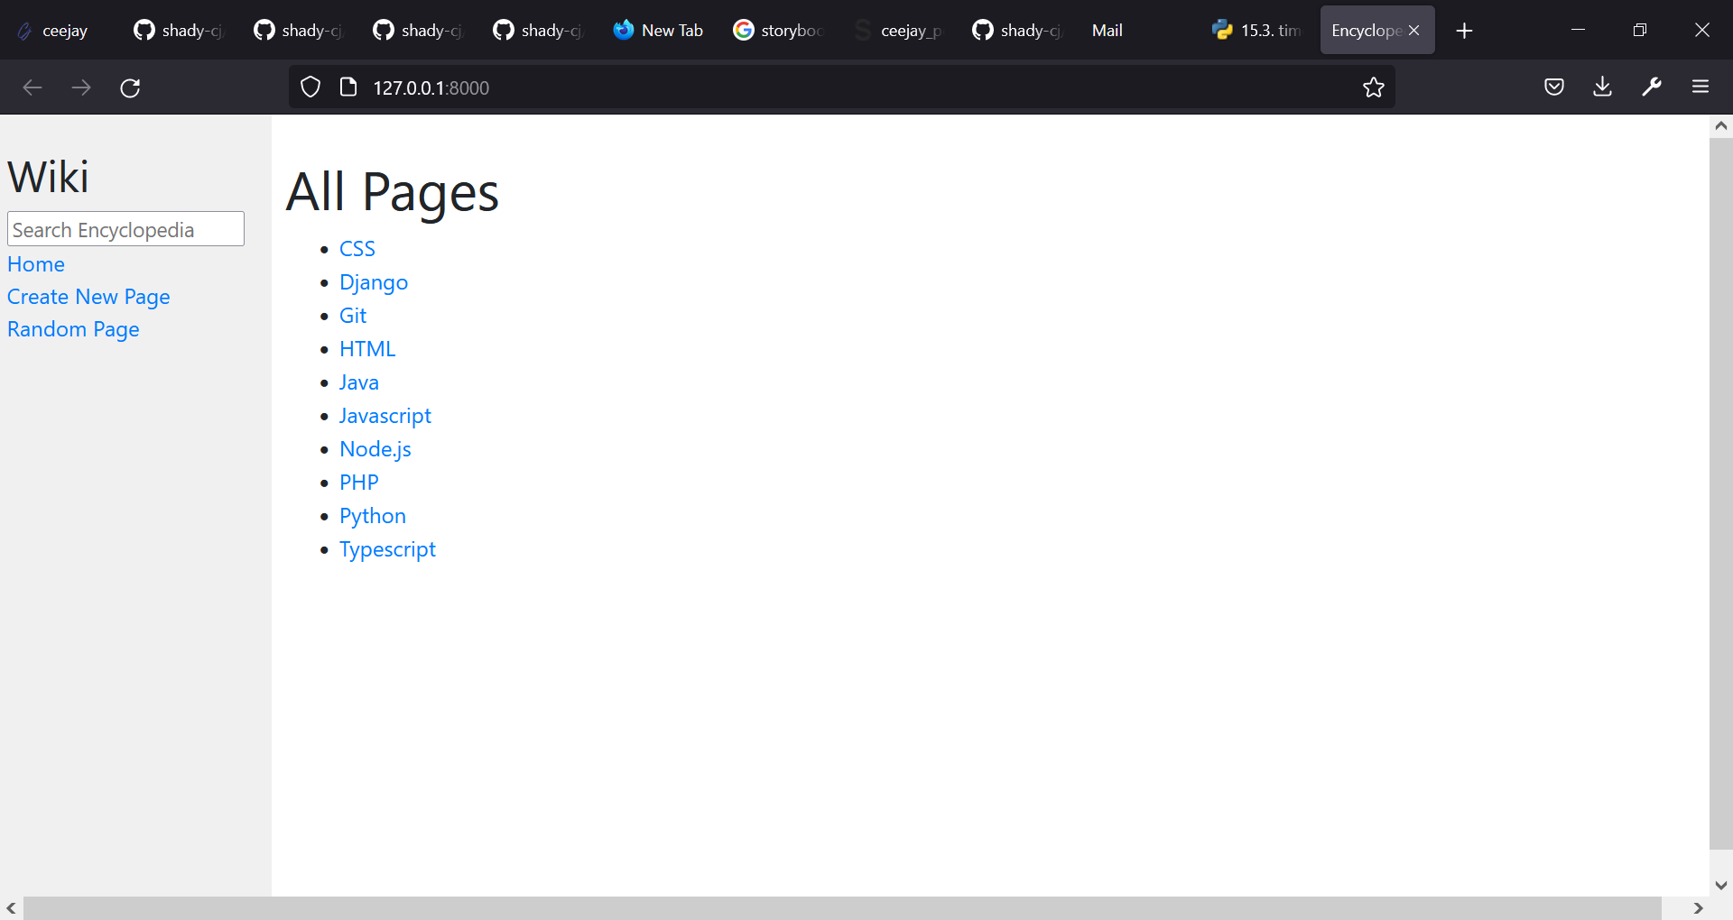Viewport: 1733px width, 920px height.
Task: Open the Javascript page
Action: click(385, 416)
